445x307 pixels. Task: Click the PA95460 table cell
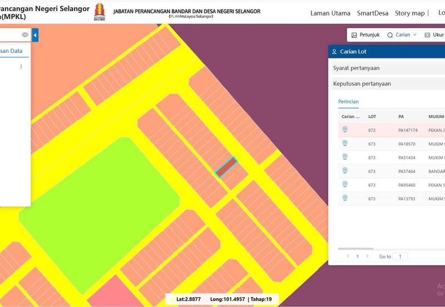point(407,185)
